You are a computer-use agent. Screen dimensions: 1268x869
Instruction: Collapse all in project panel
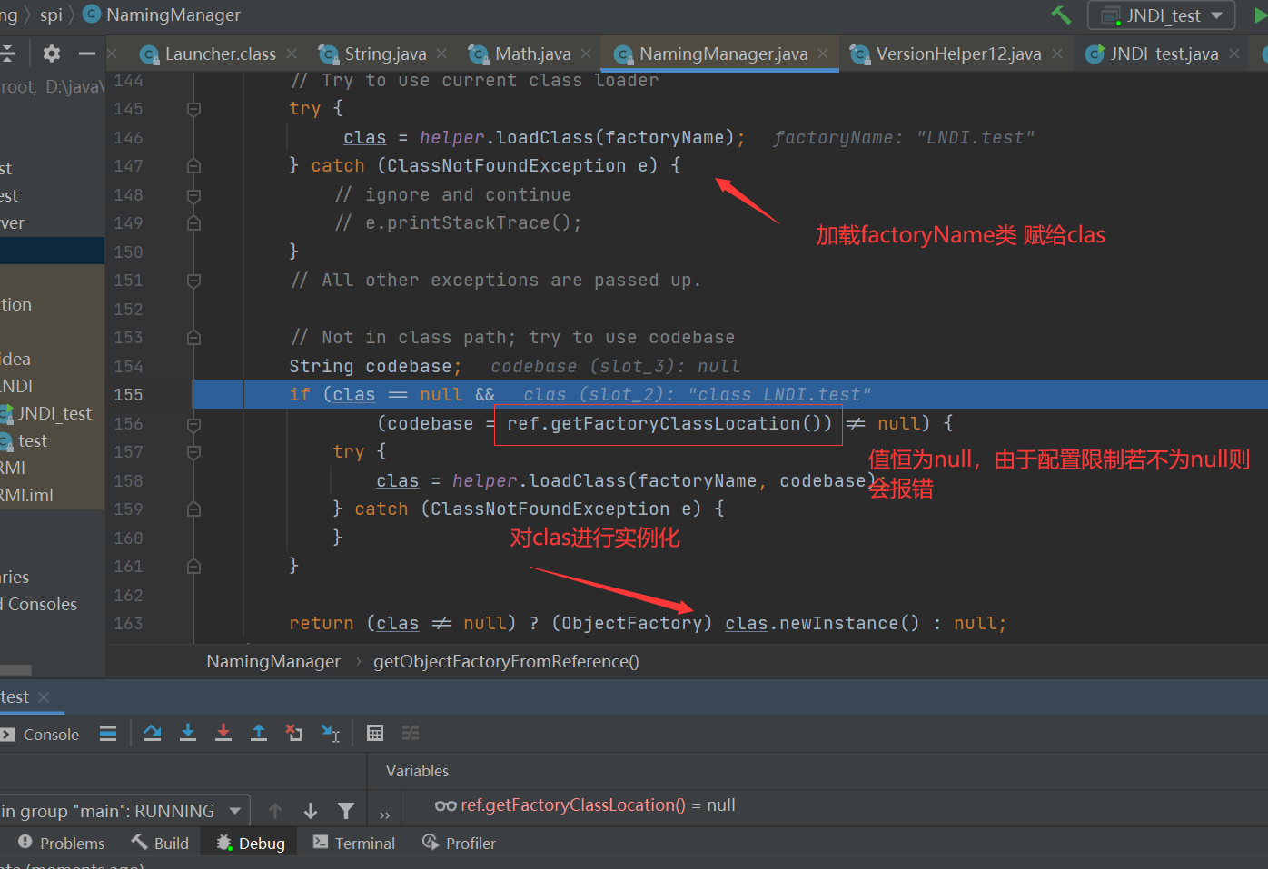point(7,54)
